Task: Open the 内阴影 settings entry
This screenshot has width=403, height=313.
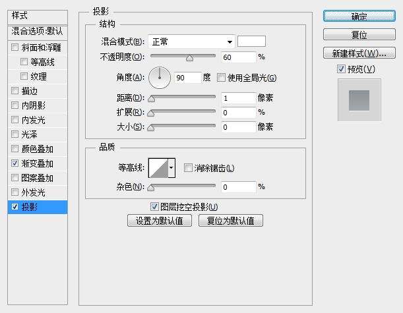Action: pos(34,105)
